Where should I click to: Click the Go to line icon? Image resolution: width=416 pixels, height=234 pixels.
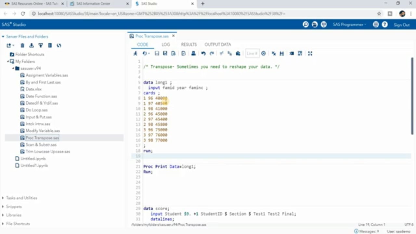point(264,53)
